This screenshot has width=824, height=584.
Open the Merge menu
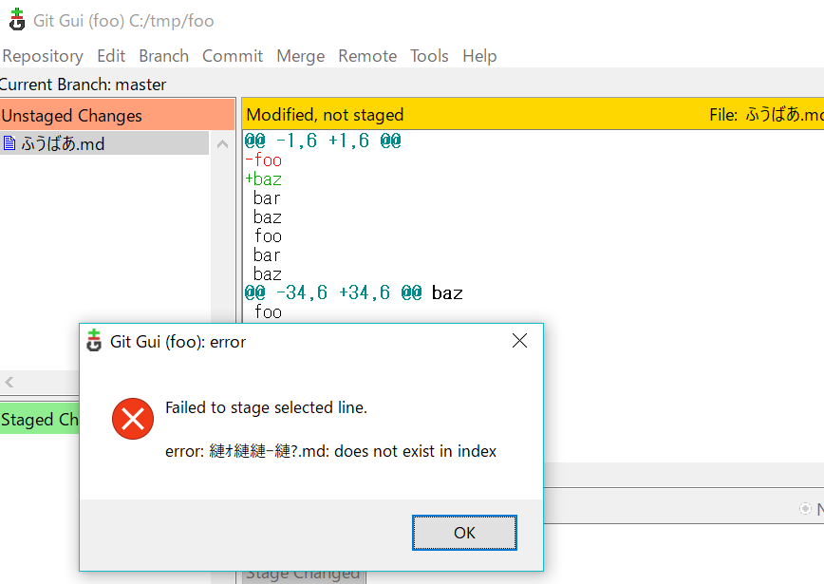[x=301, y=56]
